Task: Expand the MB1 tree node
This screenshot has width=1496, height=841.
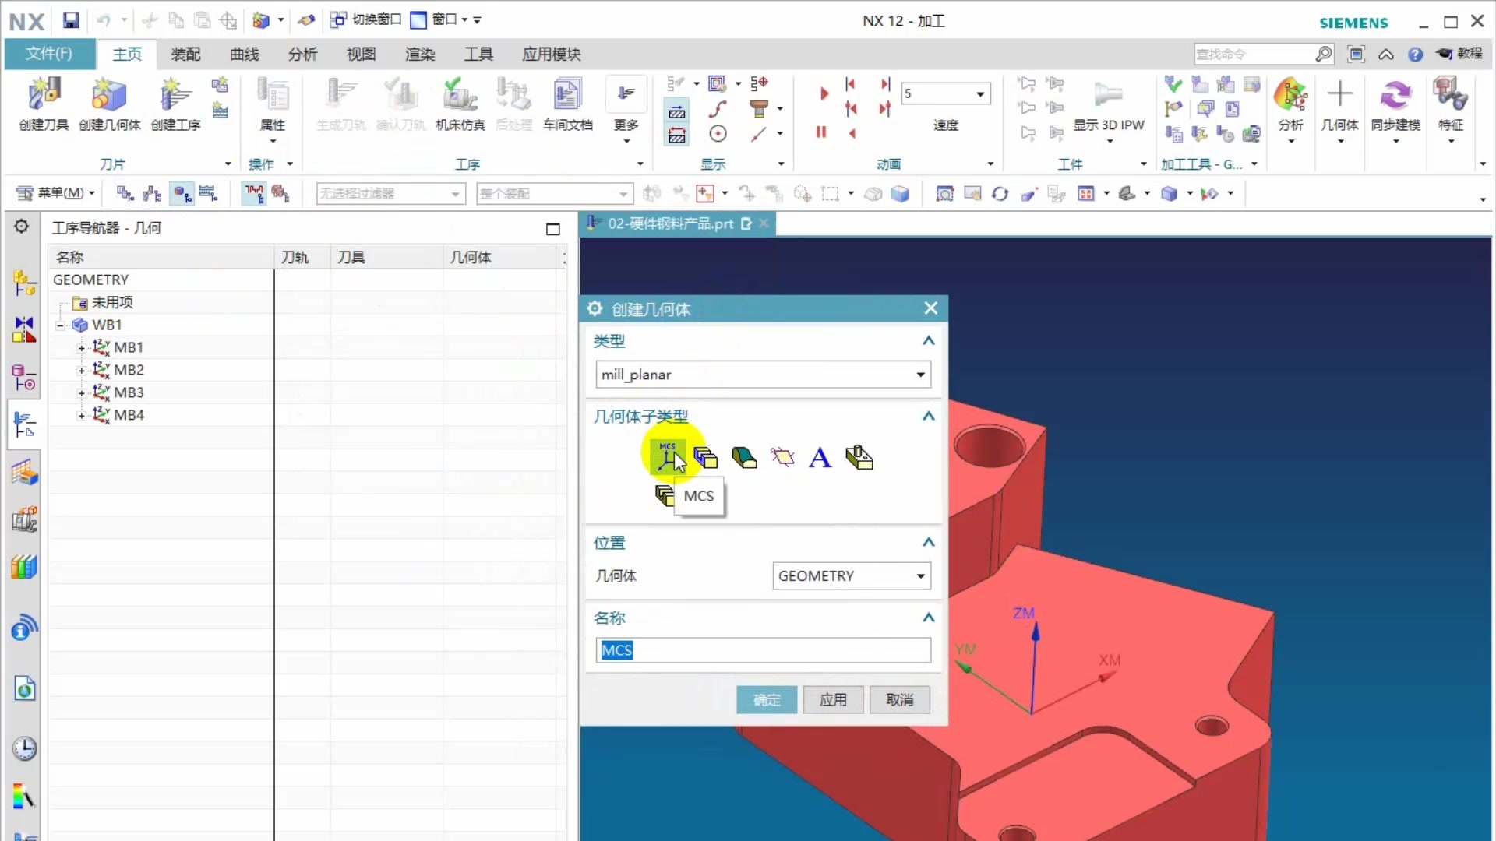Action: click(x=81, y=348)
